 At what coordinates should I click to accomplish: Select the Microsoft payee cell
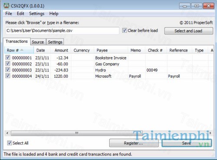[x=103, y=76]
